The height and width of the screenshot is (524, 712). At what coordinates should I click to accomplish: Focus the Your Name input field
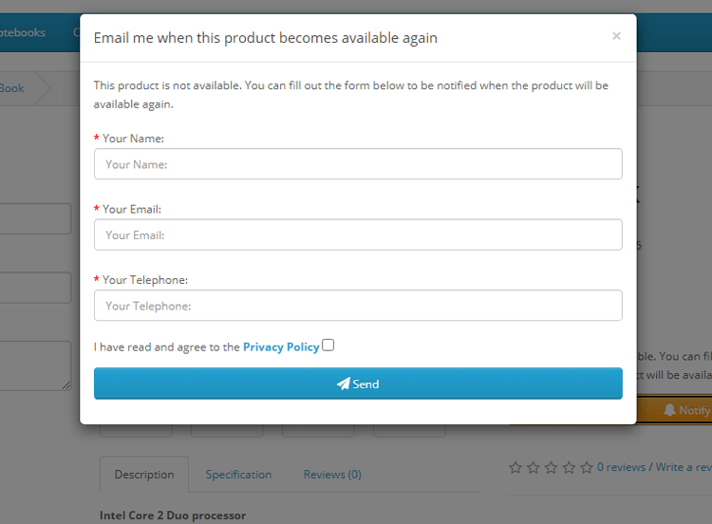pyautogui.click(x=358, y=164)
